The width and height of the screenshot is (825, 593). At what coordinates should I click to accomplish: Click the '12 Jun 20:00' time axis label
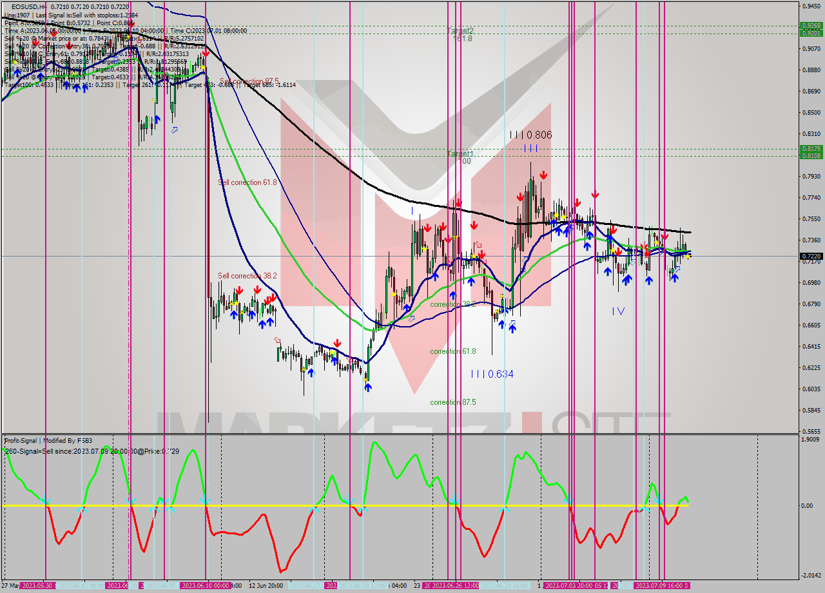[266, 585]
